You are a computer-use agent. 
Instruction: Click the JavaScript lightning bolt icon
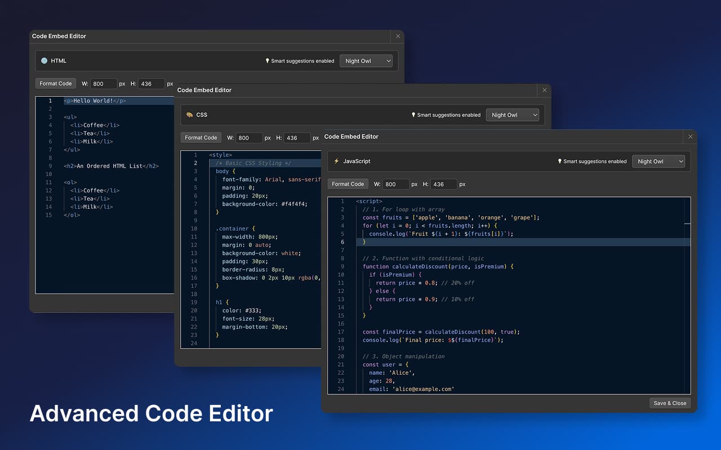[x=336, y=161]
